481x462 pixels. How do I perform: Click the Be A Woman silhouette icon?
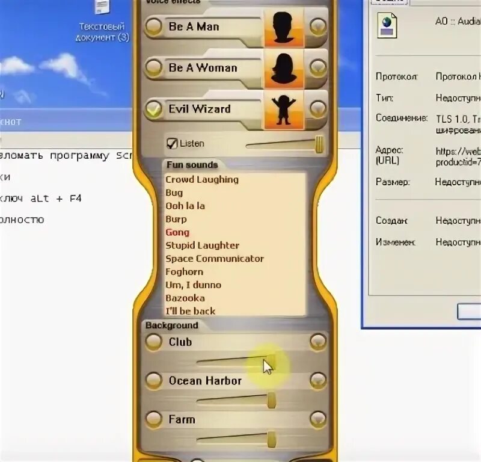(x=284, y=69)
